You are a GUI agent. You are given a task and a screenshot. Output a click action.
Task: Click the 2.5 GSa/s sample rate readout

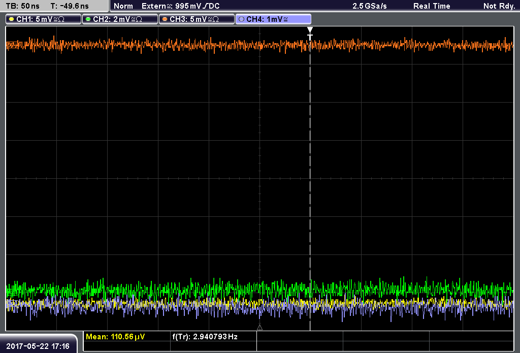click(x=370, y=6)
